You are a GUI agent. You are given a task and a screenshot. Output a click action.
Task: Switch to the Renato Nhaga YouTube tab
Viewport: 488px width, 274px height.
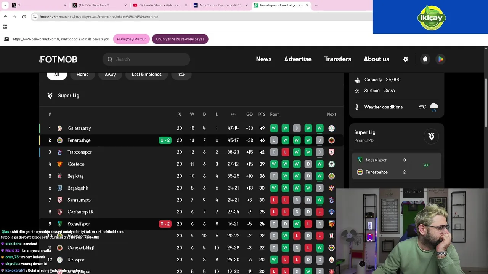tap(159, 5)
